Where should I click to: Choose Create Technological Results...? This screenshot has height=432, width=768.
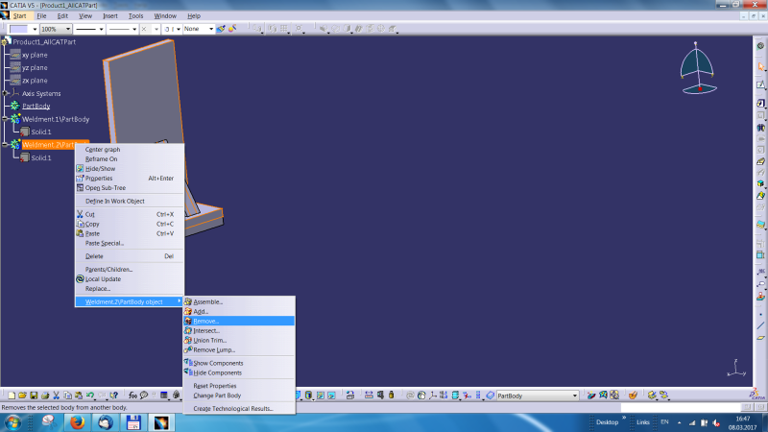click(x=239, y=409)
